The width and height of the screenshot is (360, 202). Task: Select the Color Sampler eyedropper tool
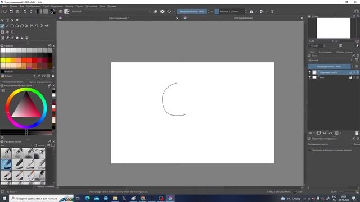point(7,38)
